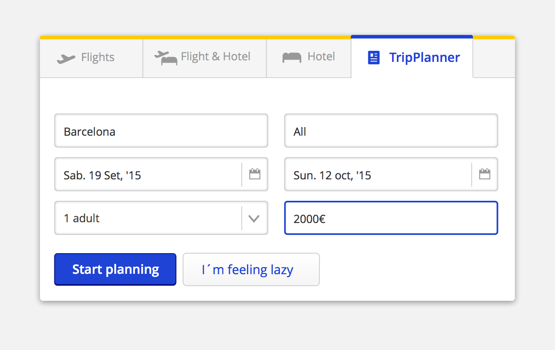Image resolution: width=555 pixels, height=350 pixels.
Task: Click the plane-and-bed Flight & Hotel icon
Action: click(x=166, y=58)
